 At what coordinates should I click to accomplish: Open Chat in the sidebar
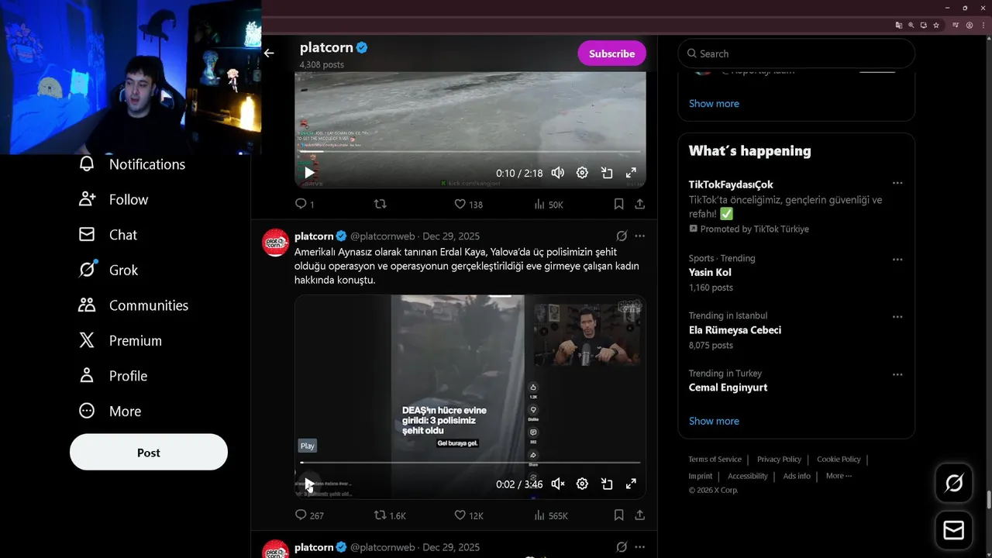pos(108,235)
